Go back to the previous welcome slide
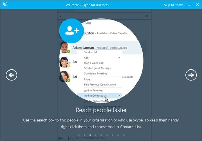The height and width of the screenshot is (141, 202). (12, 75)
